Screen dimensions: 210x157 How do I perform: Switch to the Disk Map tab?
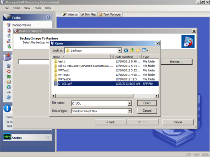[x=88, y=14]
